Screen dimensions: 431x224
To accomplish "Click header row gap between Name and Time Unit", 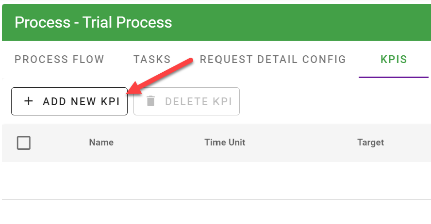I will 159,143.
